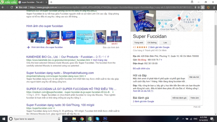217x122 pixels.
Task: Click the address bar URL field
Action: (111, 7)
